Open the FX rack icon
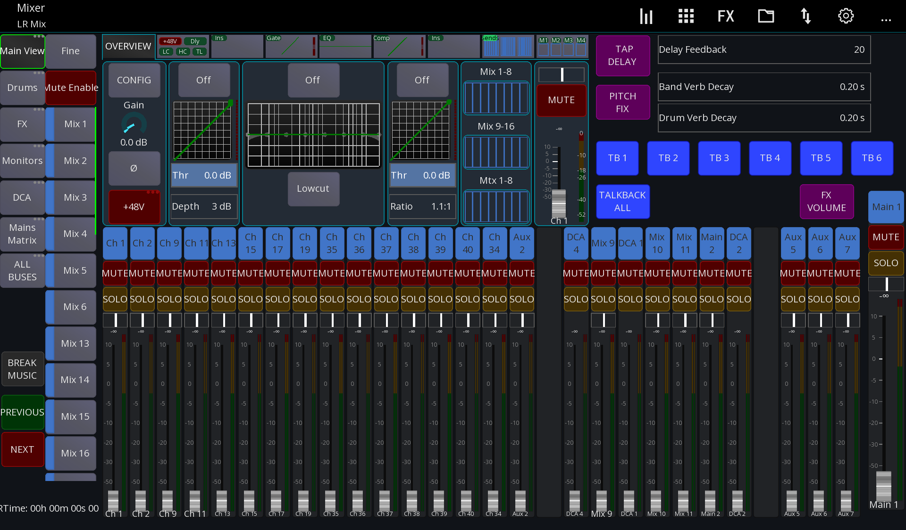Image resolution: width=906 pixels, height=530 pixels. [x=725, y=16]
